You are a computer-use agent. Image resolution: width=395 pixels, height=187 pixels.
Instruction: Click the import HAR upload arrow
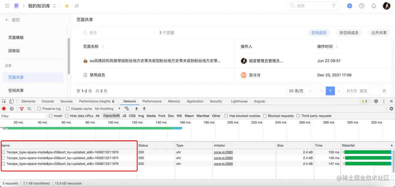tap(136, 109)
